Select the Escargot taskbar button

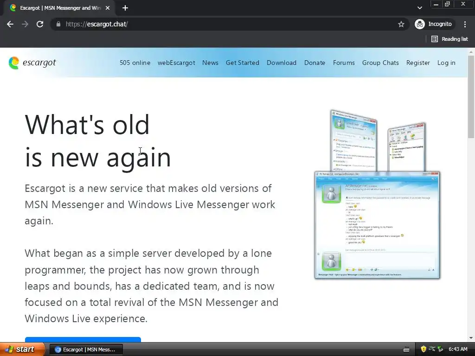click(x=86, y=350)
